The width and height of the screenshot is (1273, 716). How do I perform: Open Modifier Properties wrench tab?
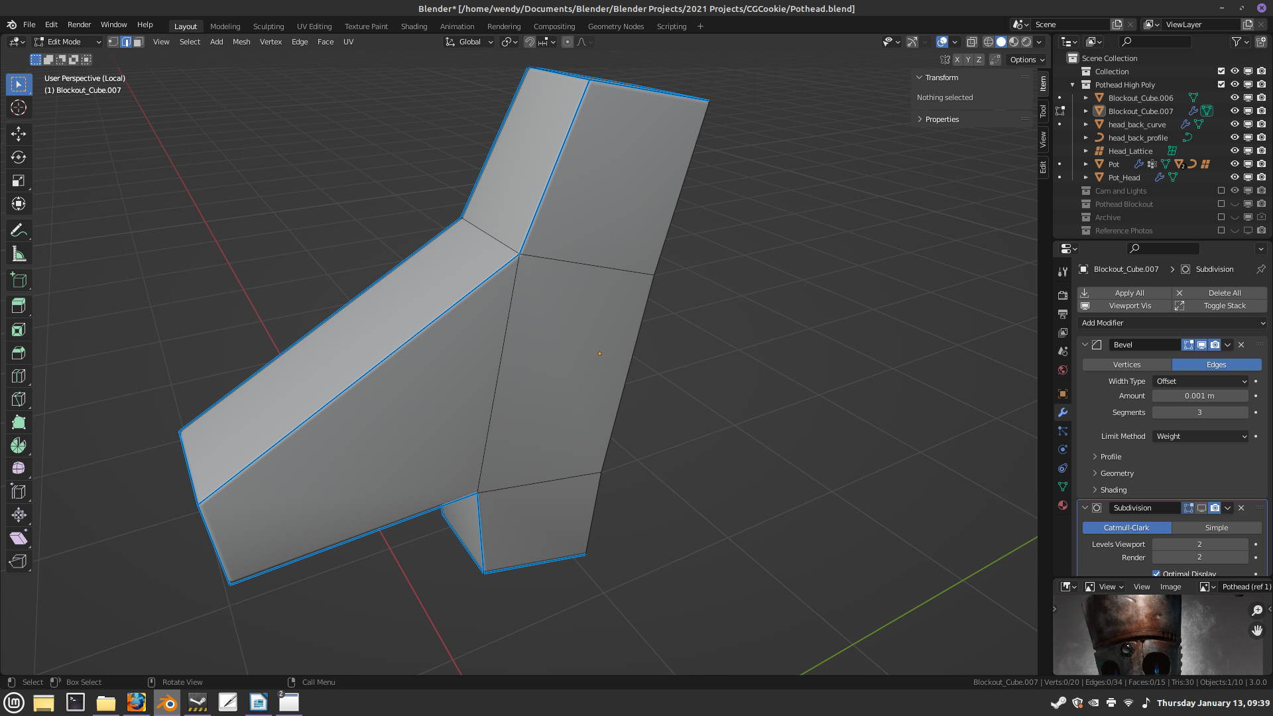1063,412
